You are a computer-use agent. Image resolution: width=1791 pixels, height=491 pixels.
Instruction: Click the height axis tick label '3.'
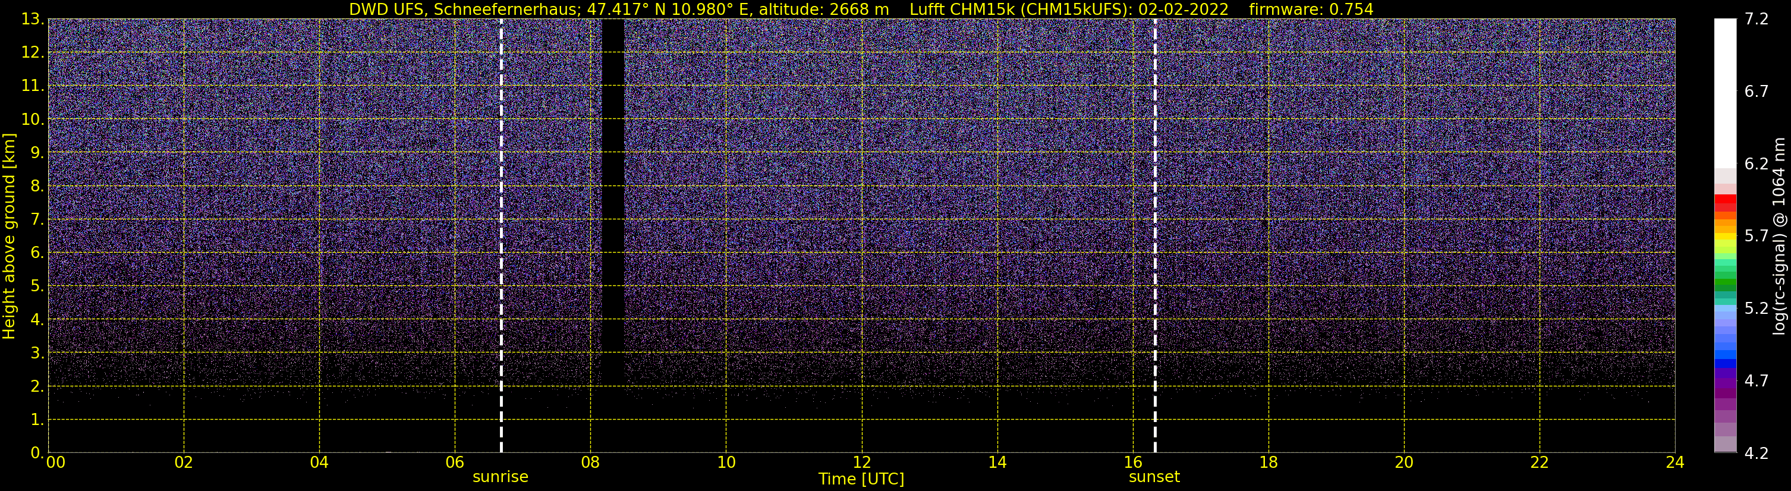coord(36,353)
